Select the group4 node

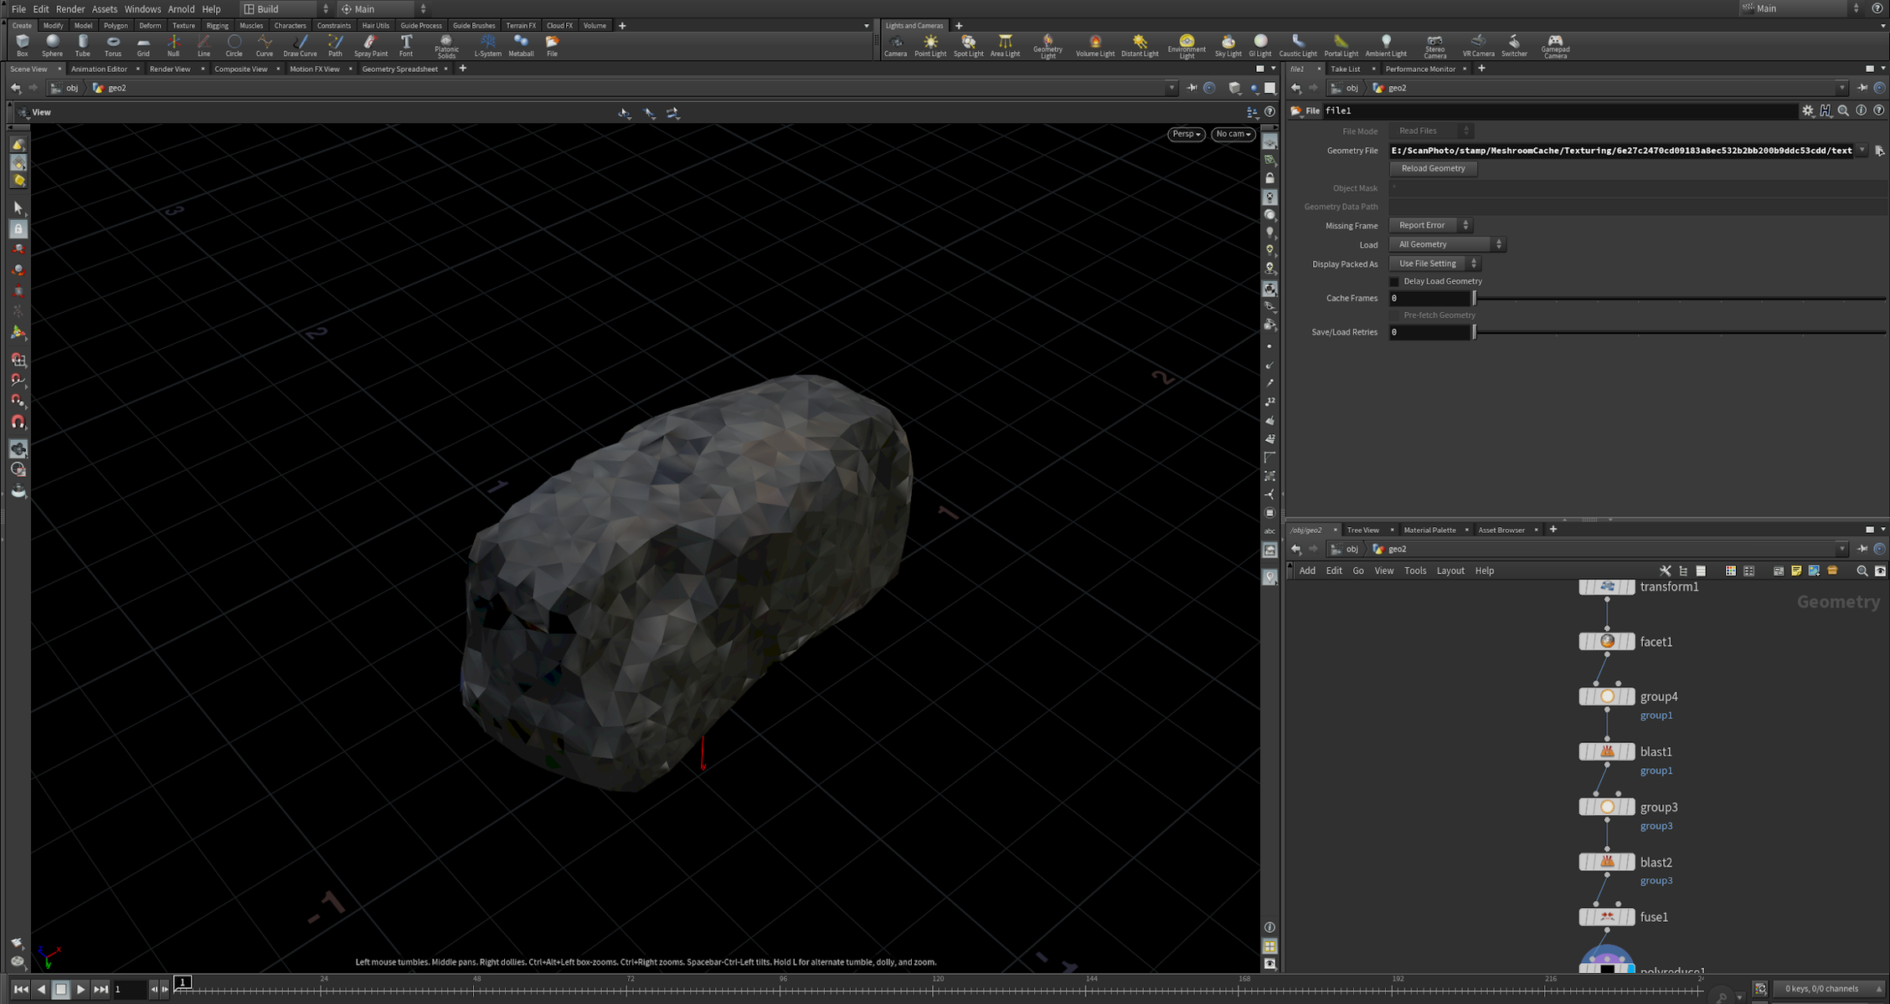click(1606, 696)
